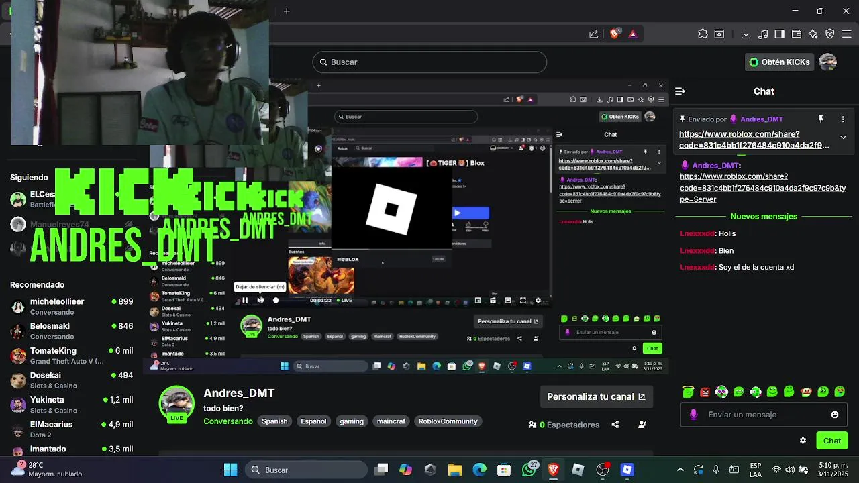Open the media music-note control icon
Viewport: 859px width, 483px height.
pyautogui.click(x=763, y=34)
